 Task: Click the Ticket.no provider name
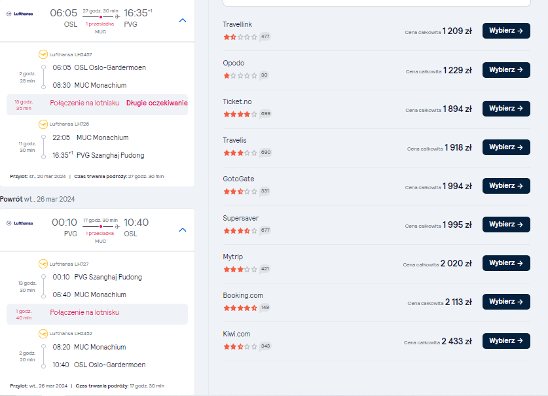[x=237, y=101]
